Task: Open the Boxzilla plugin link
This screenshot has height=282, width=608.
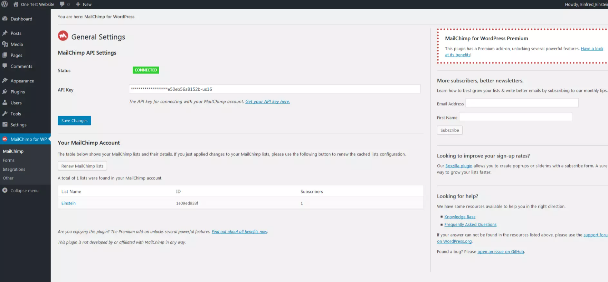Action: (x=458, y=166)
